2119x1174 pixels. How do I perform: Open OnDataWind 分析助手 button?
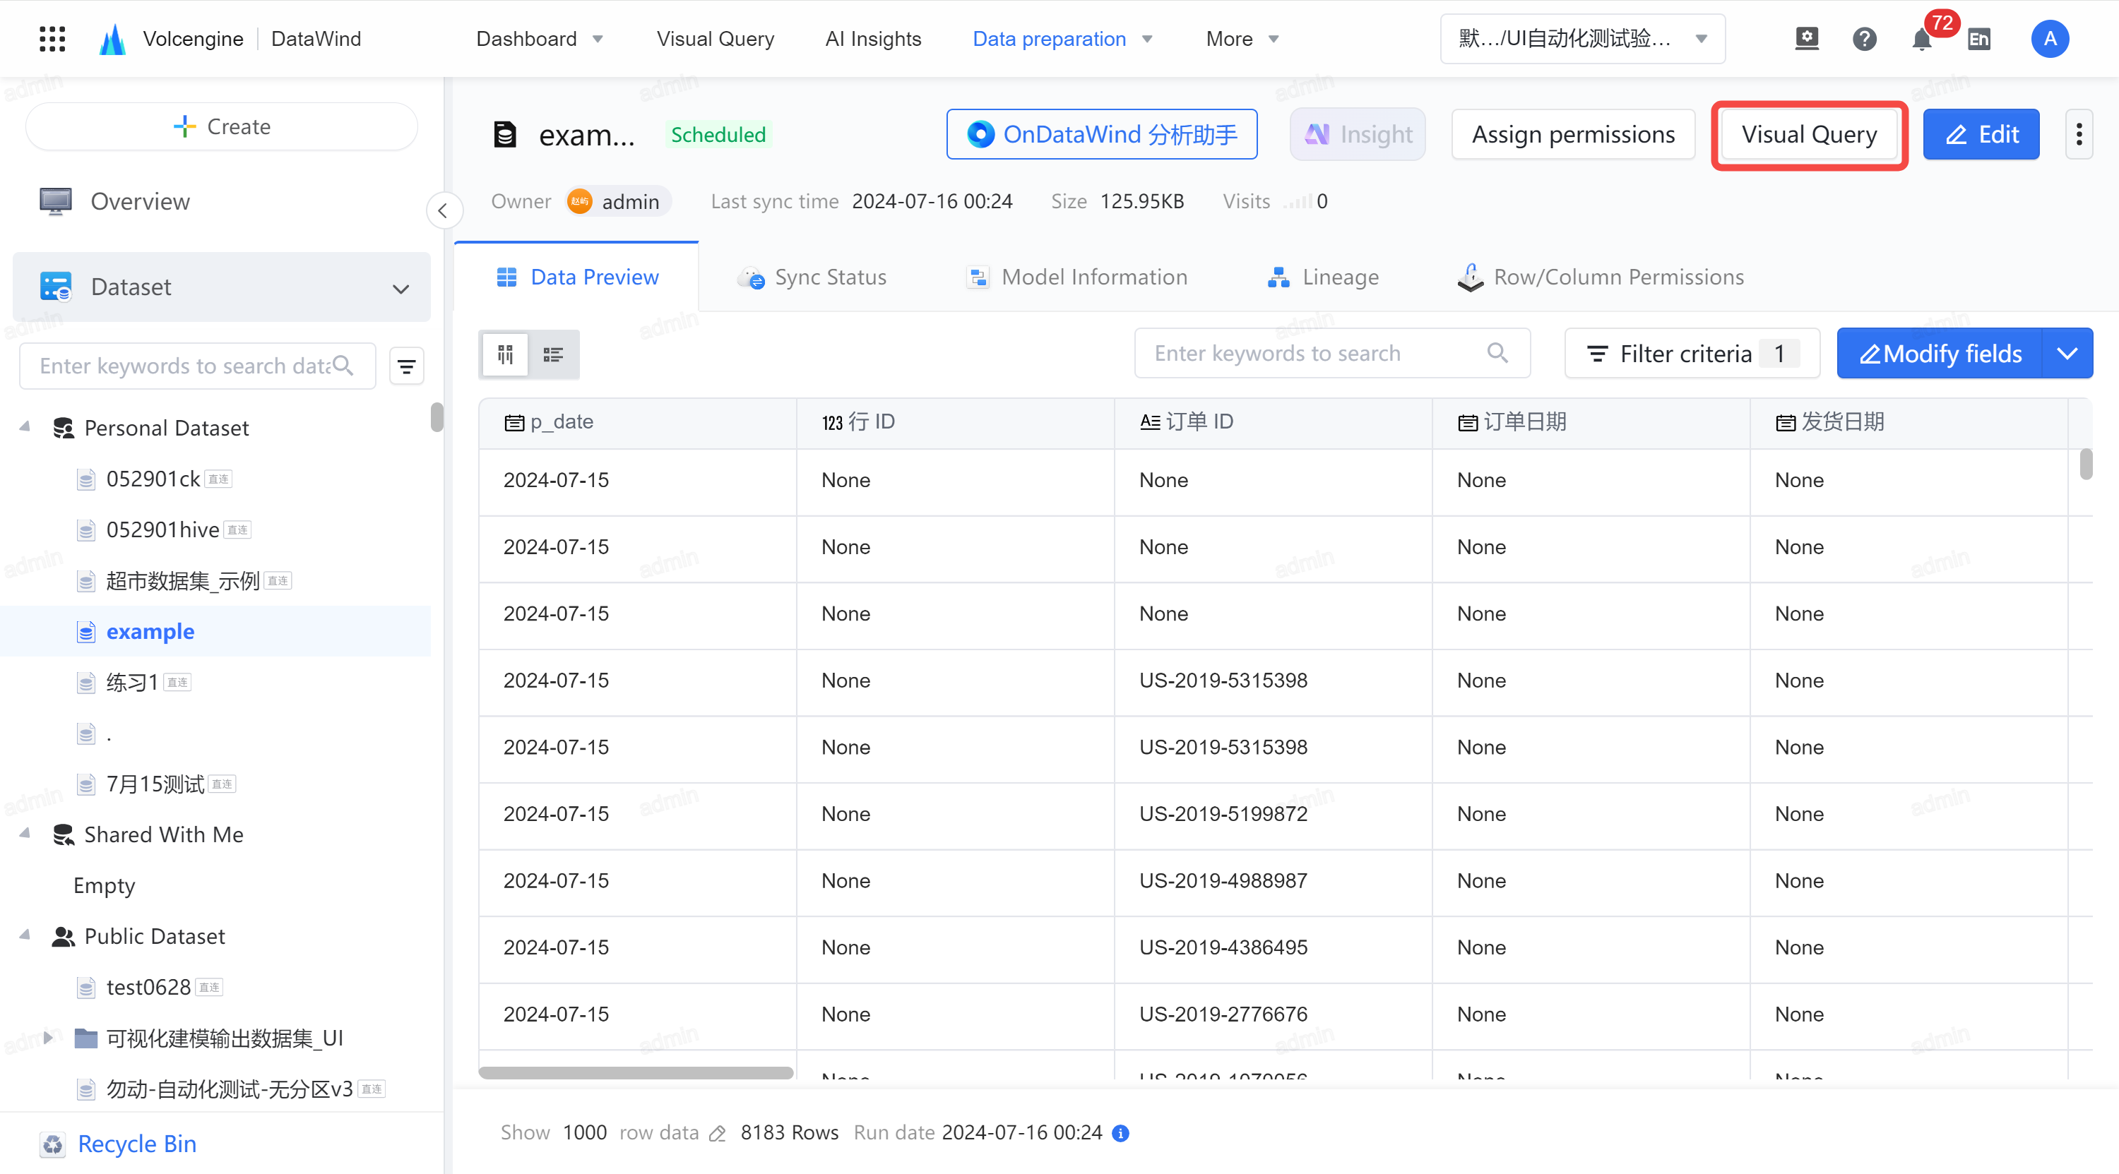tap(1101, 134)
